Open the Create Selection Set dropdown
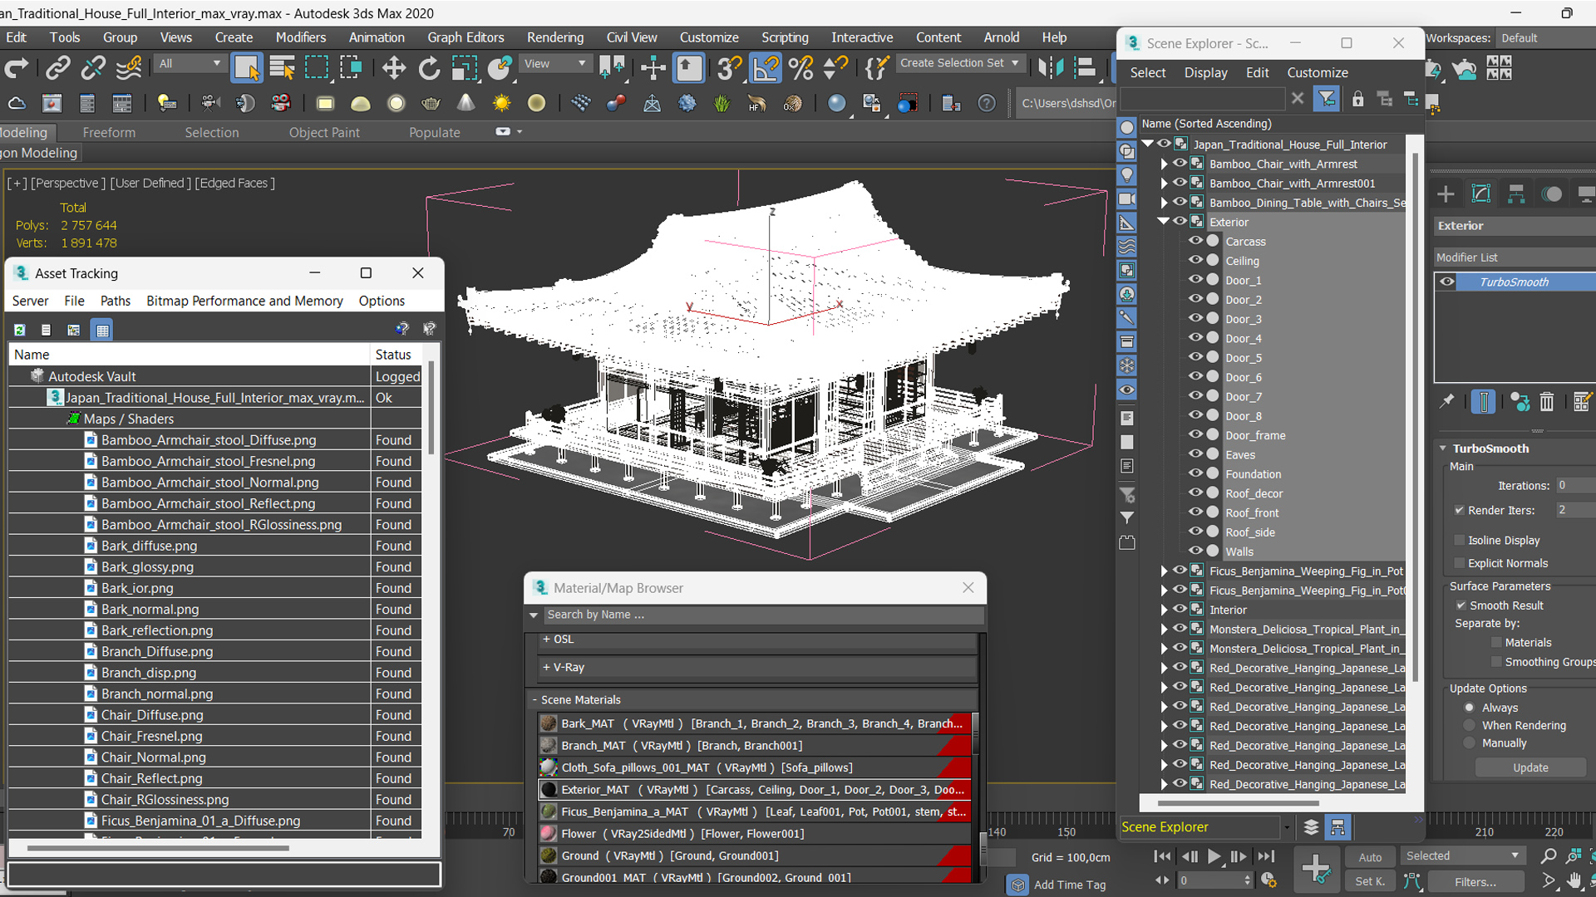The image size is (1596, 897). pos(960,63)
